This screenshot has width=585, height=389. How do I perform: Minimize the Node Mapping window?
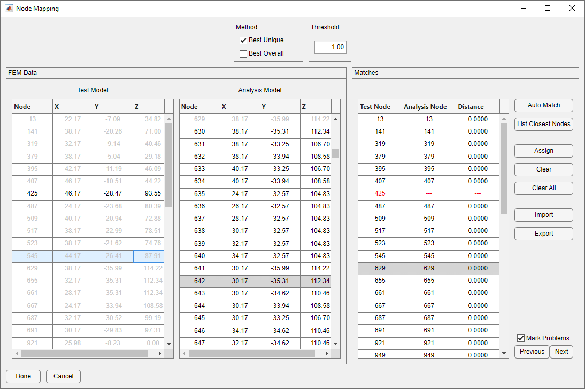(524, 8)
